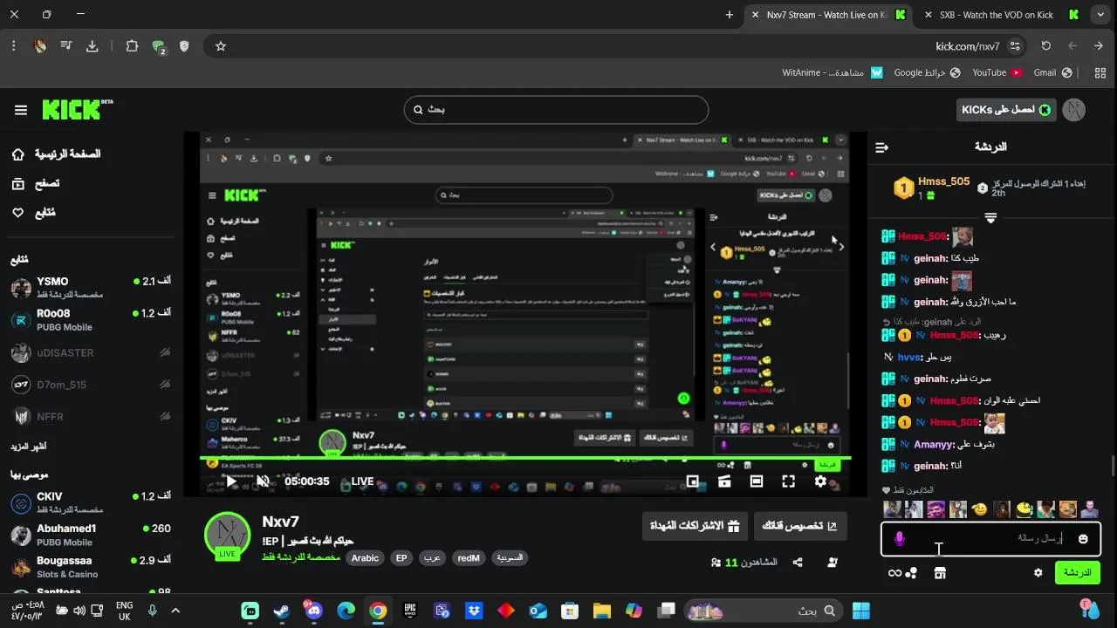Click the عرب tag
1117x628 pixels.
432,558
